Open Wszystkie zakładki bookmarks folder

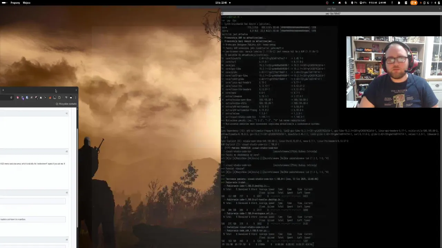66,104
